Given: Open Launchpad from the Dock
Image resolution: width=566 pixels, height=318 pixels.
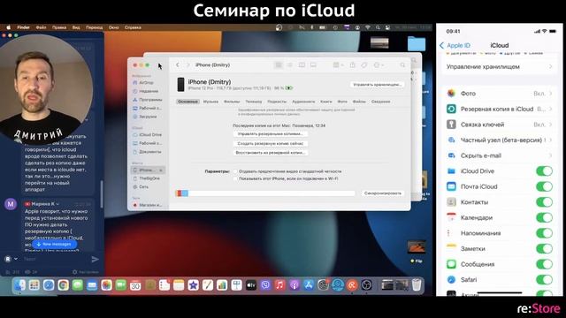Looking at the screenshot, I should coord(34,285).
